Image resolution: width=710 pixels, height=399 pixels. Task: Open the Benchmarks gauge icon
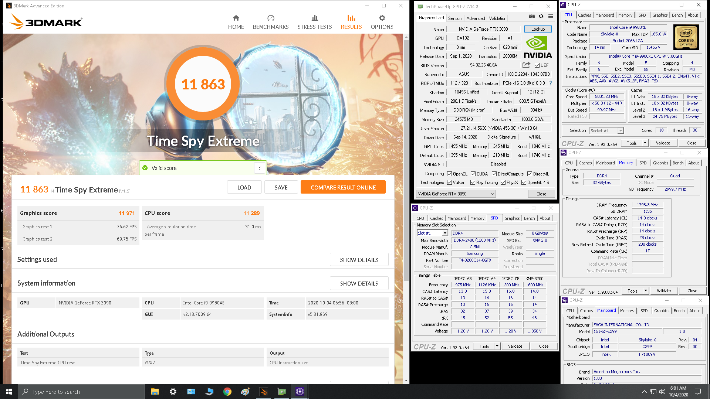pos(271,18)
